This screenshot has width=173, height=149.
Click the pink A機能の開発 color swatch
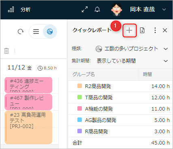click(79, 109)
